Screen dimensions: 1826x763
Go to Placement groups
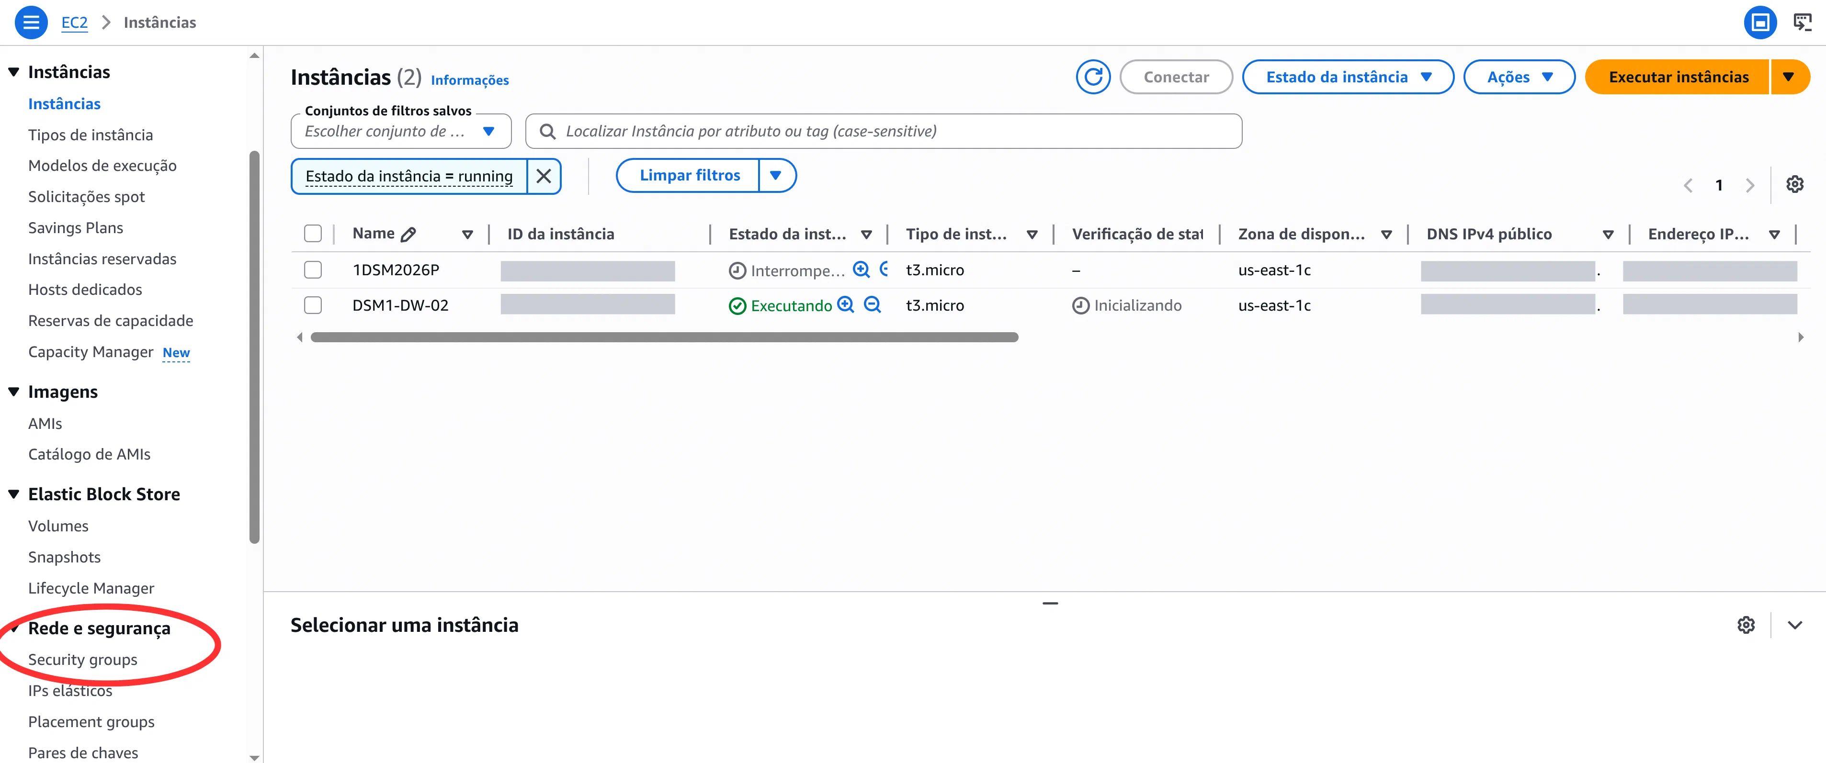pyautogui.click(x=91, y=722)
